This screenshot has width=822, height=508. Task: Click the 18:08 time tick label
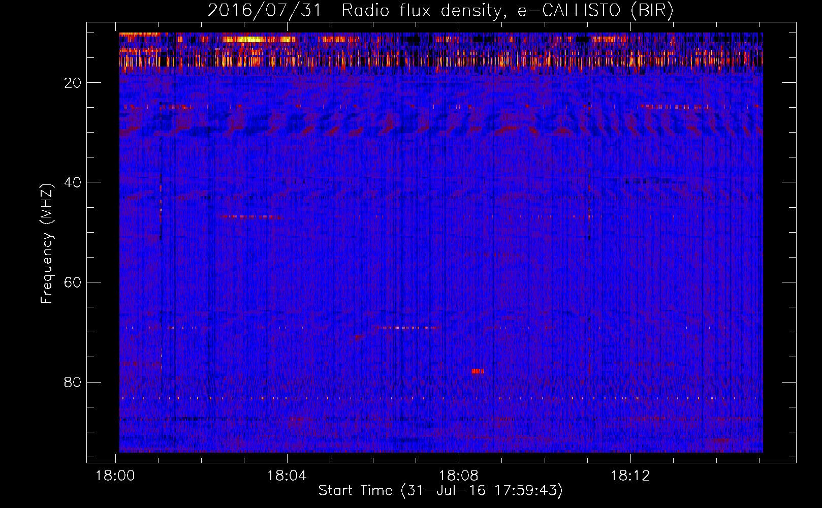point(459,476)
